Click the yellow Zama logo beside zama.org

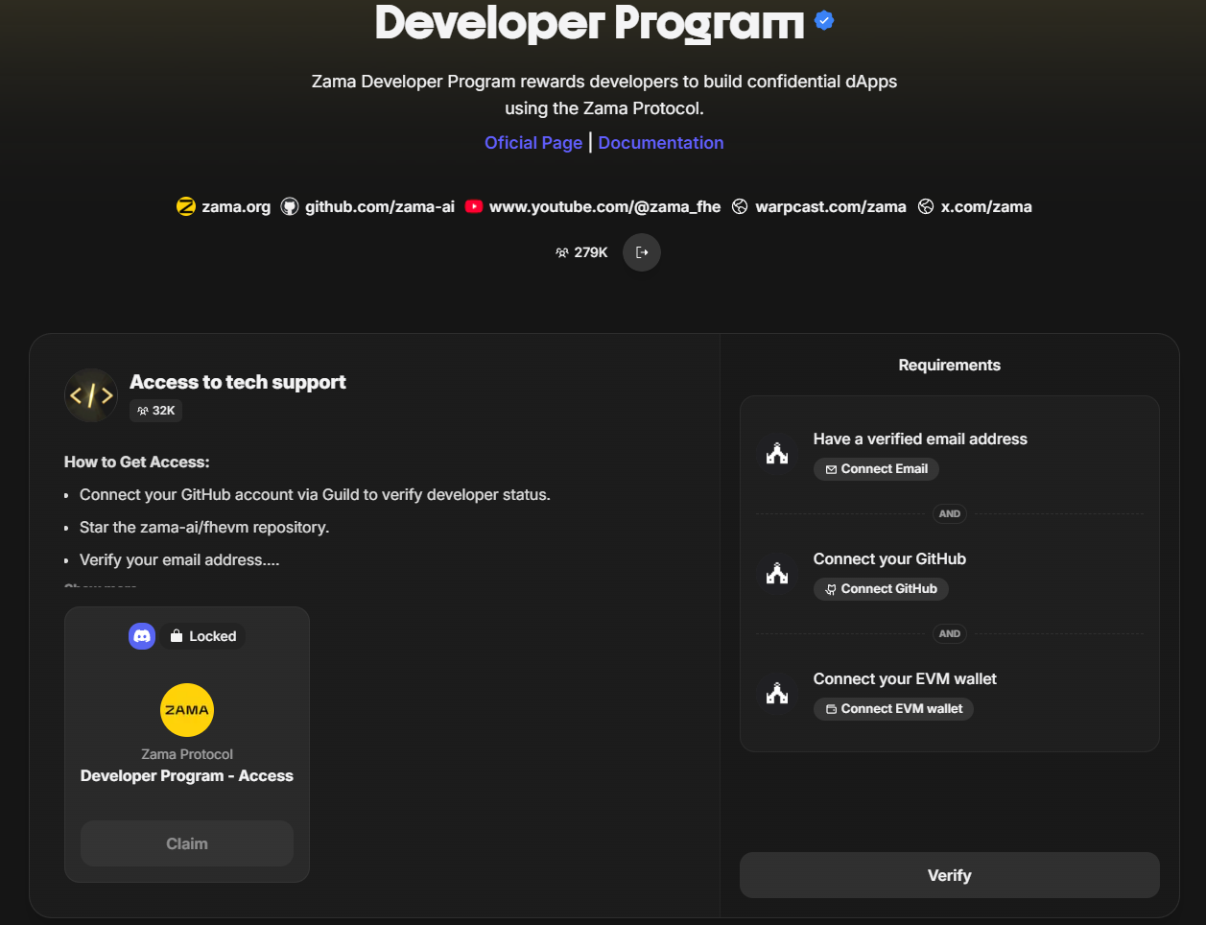[x=186, y=206]
